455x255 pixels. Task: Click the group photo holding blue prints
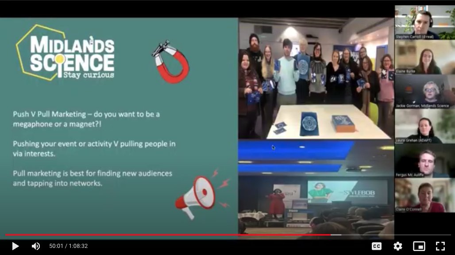click(316, 78)
